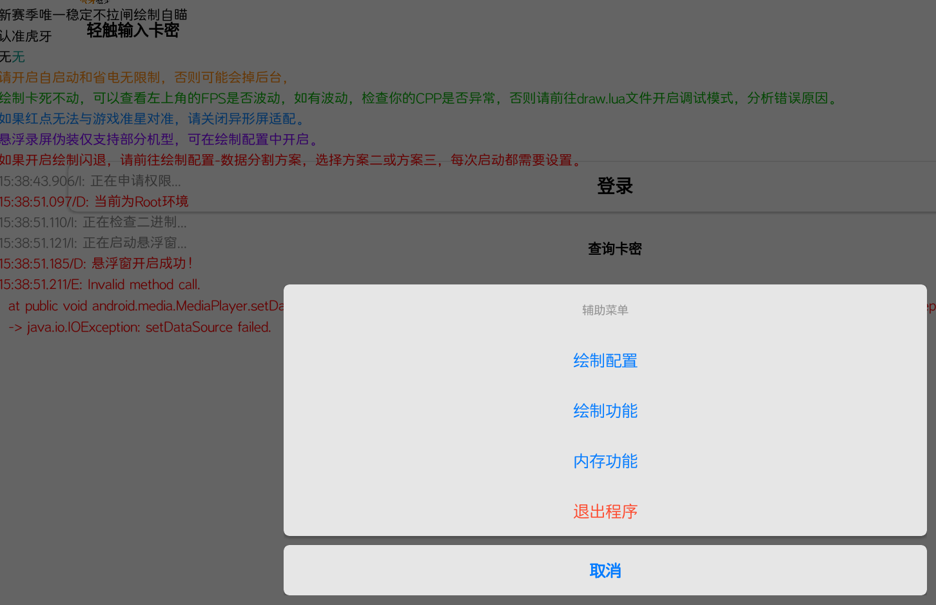
Task: Tap 轻触输入卡密 to enter card key
Action: 133,30
